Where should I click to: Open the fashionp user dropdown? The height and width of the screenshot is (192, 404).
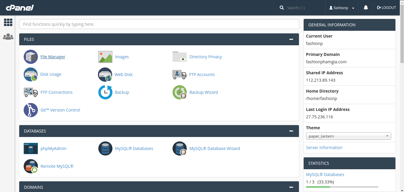(x=342, y=8)
